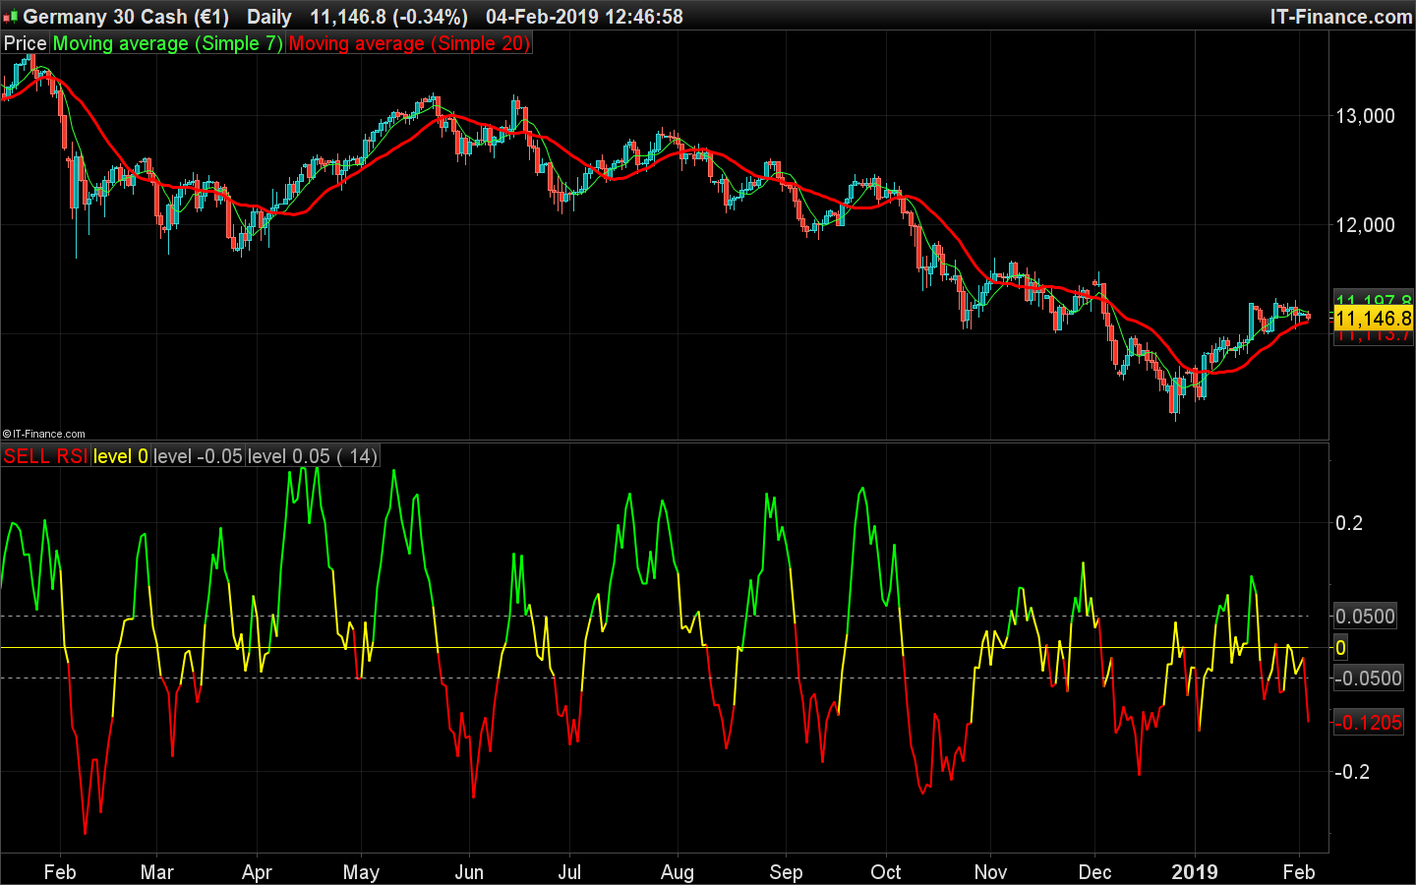Click the Oct time axis label
The height and width of the screenshot is (885, 1416).
[x=886, y=872]
